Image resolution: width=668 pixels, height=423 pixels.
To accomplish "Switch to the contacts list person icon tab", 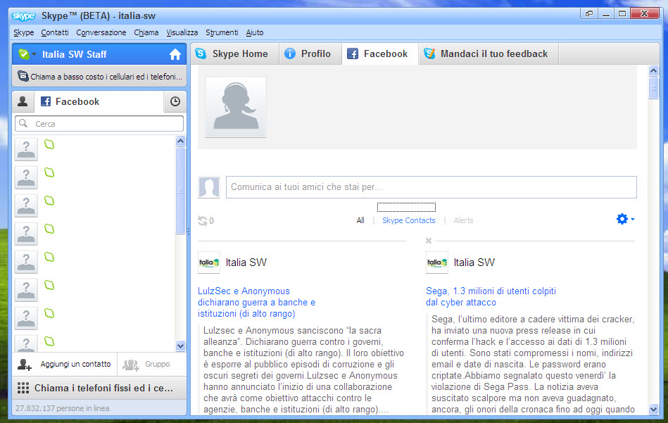I will tap(23, 101).
